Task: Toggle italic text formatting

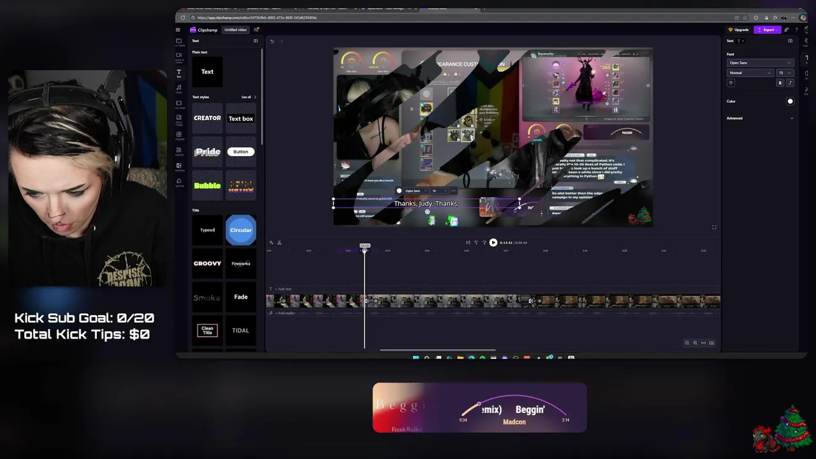Action: (790, 83)
